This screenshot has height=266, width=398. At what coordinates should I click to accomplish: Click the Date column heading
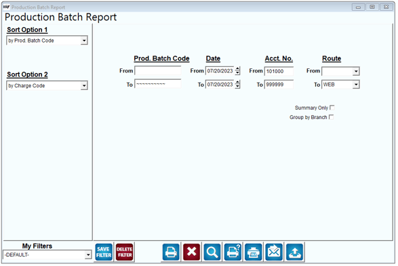tap(213, 59)
